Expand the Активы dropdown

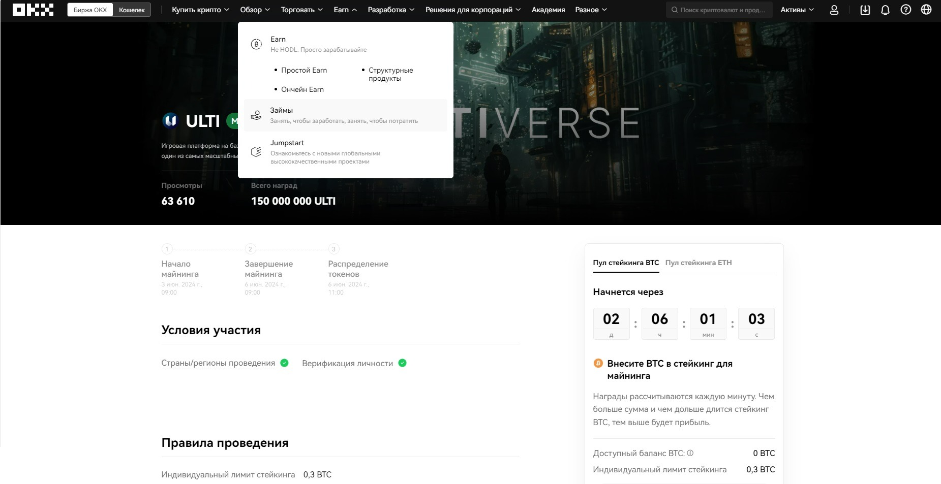tap(797, 10)
